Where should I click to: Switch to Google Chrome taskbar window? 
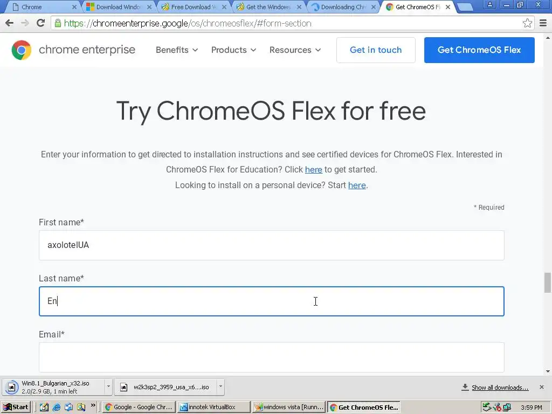click(139, 407)
